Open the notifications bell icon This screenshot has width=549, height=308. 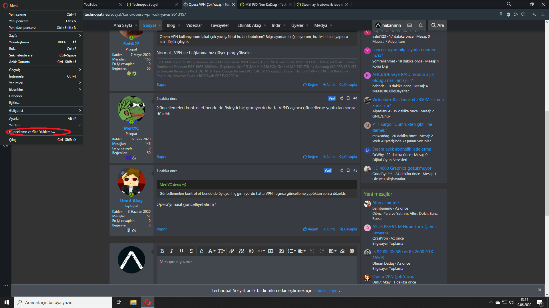point(420,25)
